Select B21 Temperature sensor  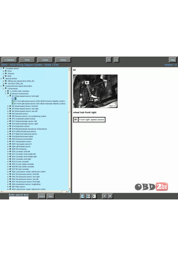22,142
